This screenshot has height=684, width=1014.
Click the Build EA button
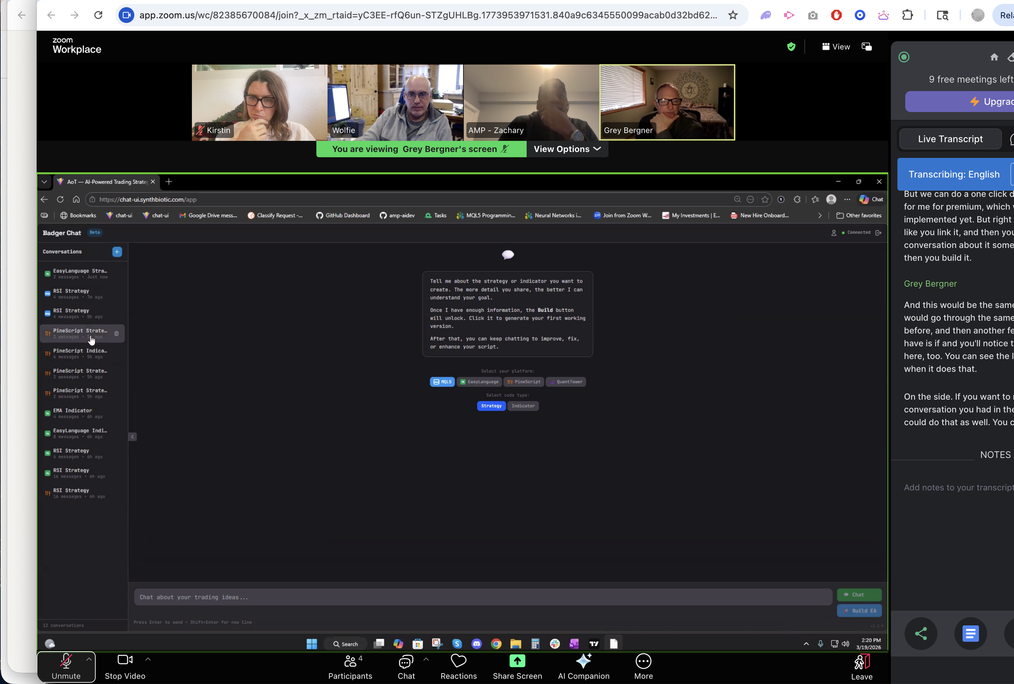[x=859, y=611]
